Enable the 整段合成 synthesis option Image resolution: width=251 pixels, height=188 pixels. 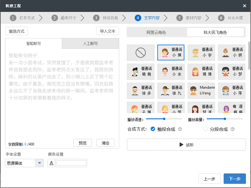(x=153, y=129)
